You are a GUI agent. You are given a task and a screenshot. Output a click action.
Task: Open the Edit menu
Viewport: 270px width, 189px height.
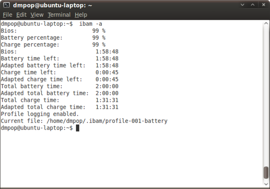click(22, 15)
